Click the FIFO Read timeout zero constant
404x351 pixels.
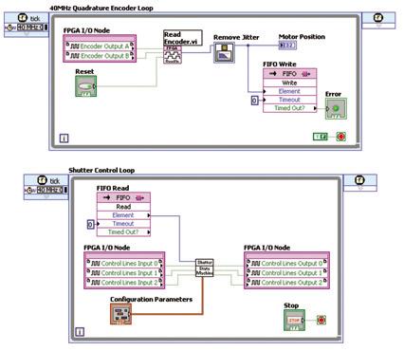[x=91, y=224]
